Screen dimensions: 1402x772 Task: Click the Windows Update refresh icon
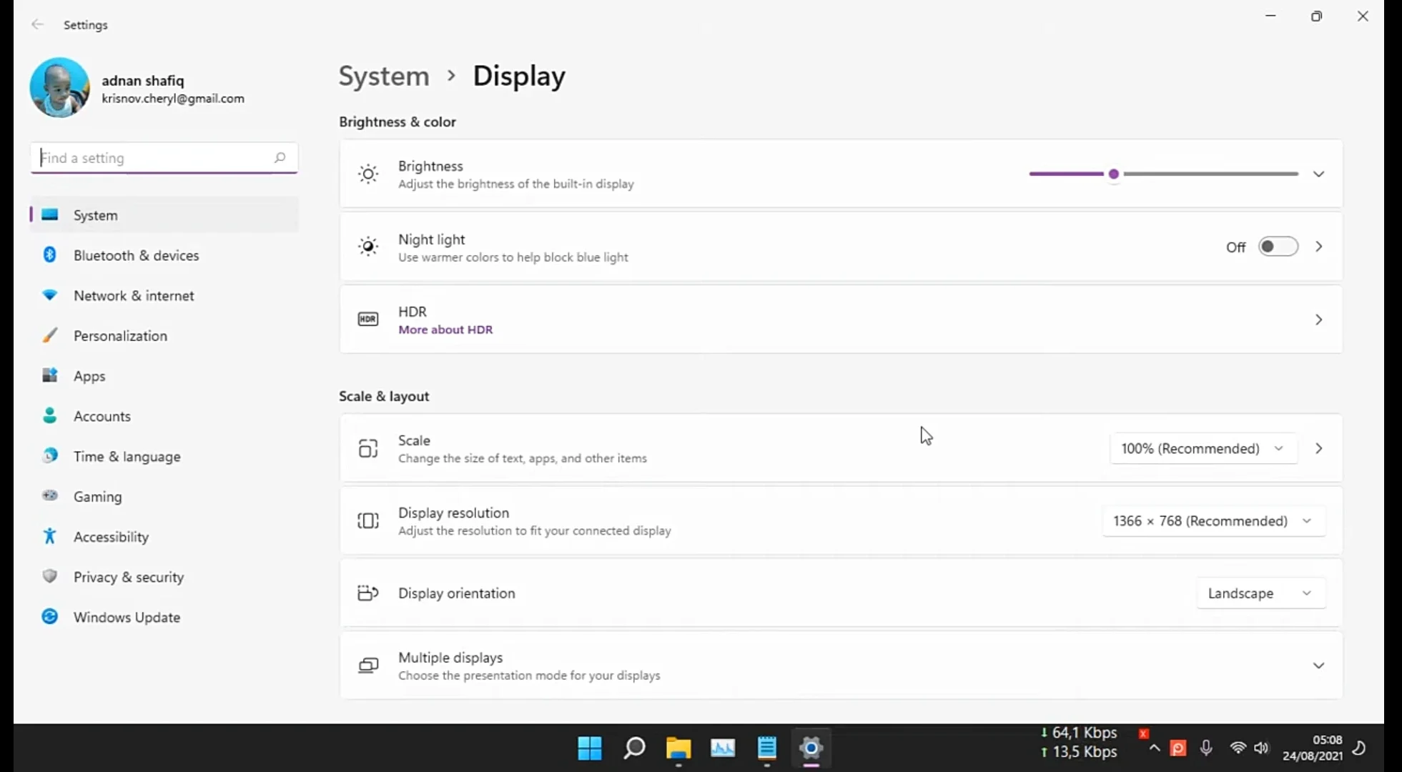tap(49, 616)
